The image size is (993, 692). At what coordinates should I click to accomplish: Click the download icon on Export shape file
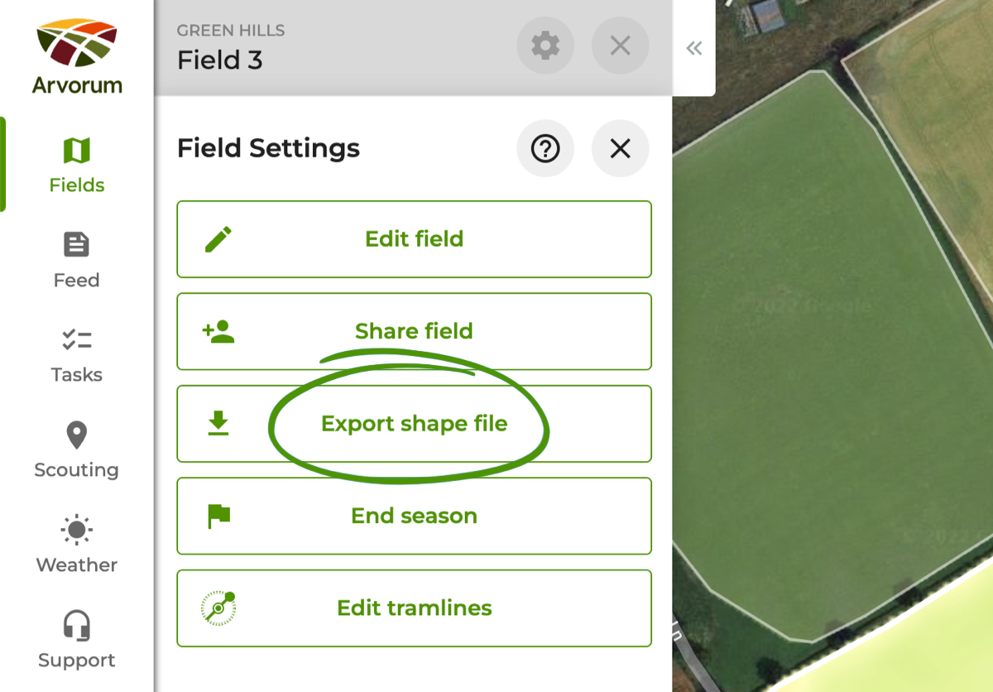tap(218, 423)
